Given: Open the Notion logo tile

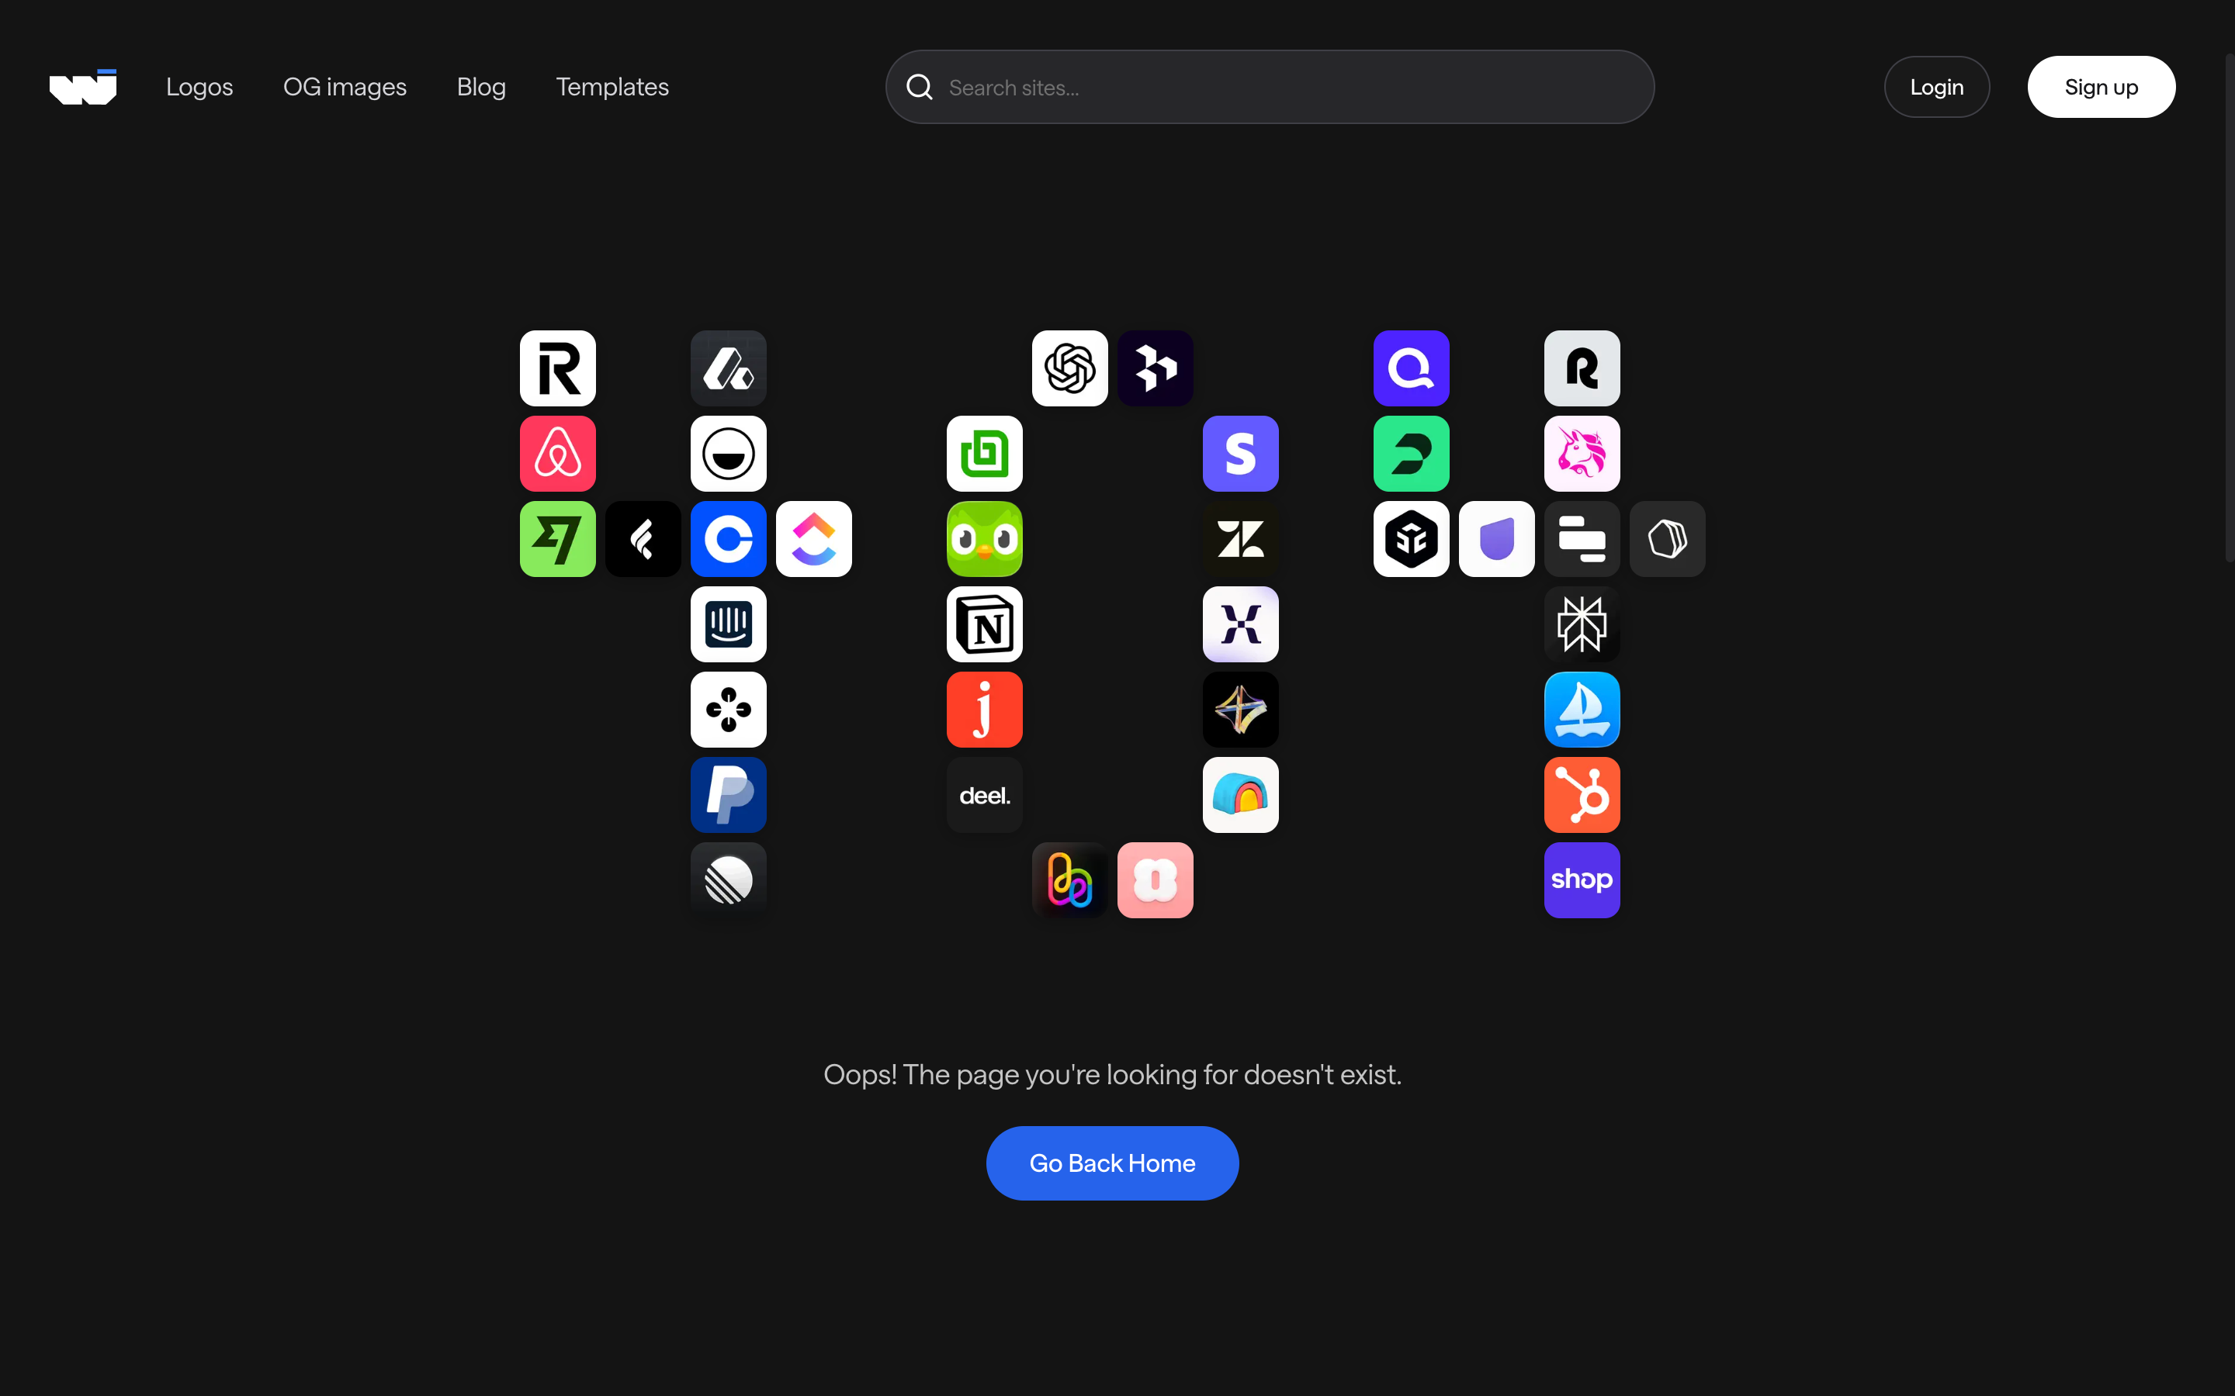Looking at the screenshot, I should pyautogui.click(x=983, y=624).
